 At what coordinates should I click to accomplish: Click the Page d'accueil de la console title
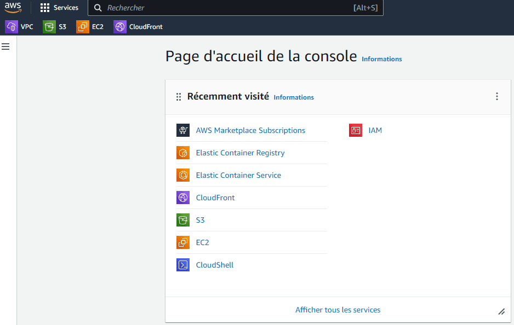(261, 56)
